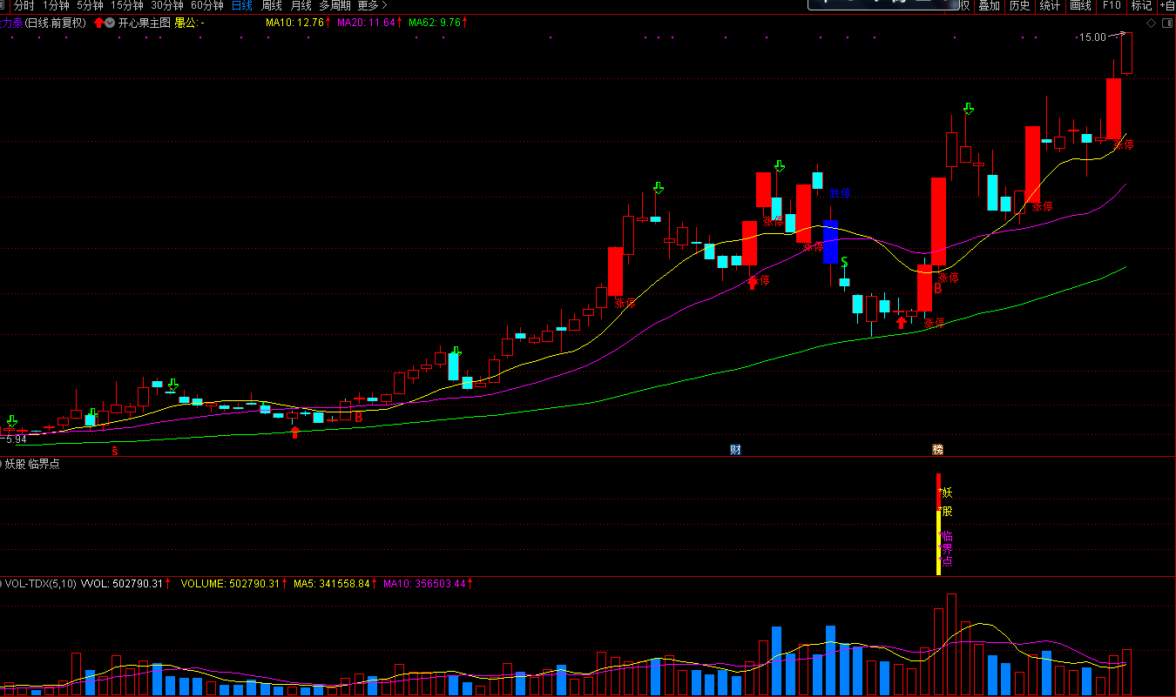1176x697 pixels.
Task: Open the 统计 statistics button
Action: 1050,5
